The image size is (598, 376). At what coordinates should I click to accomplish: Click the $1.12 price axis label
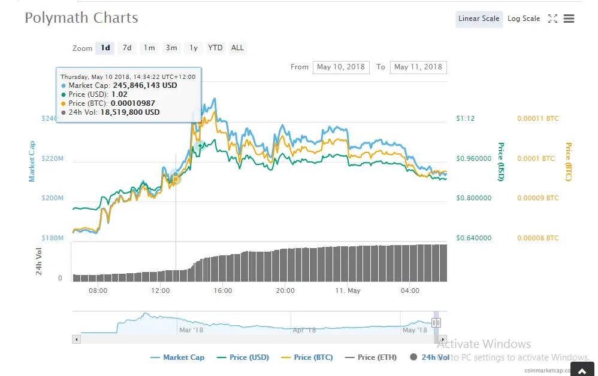[x=466, y=118]
